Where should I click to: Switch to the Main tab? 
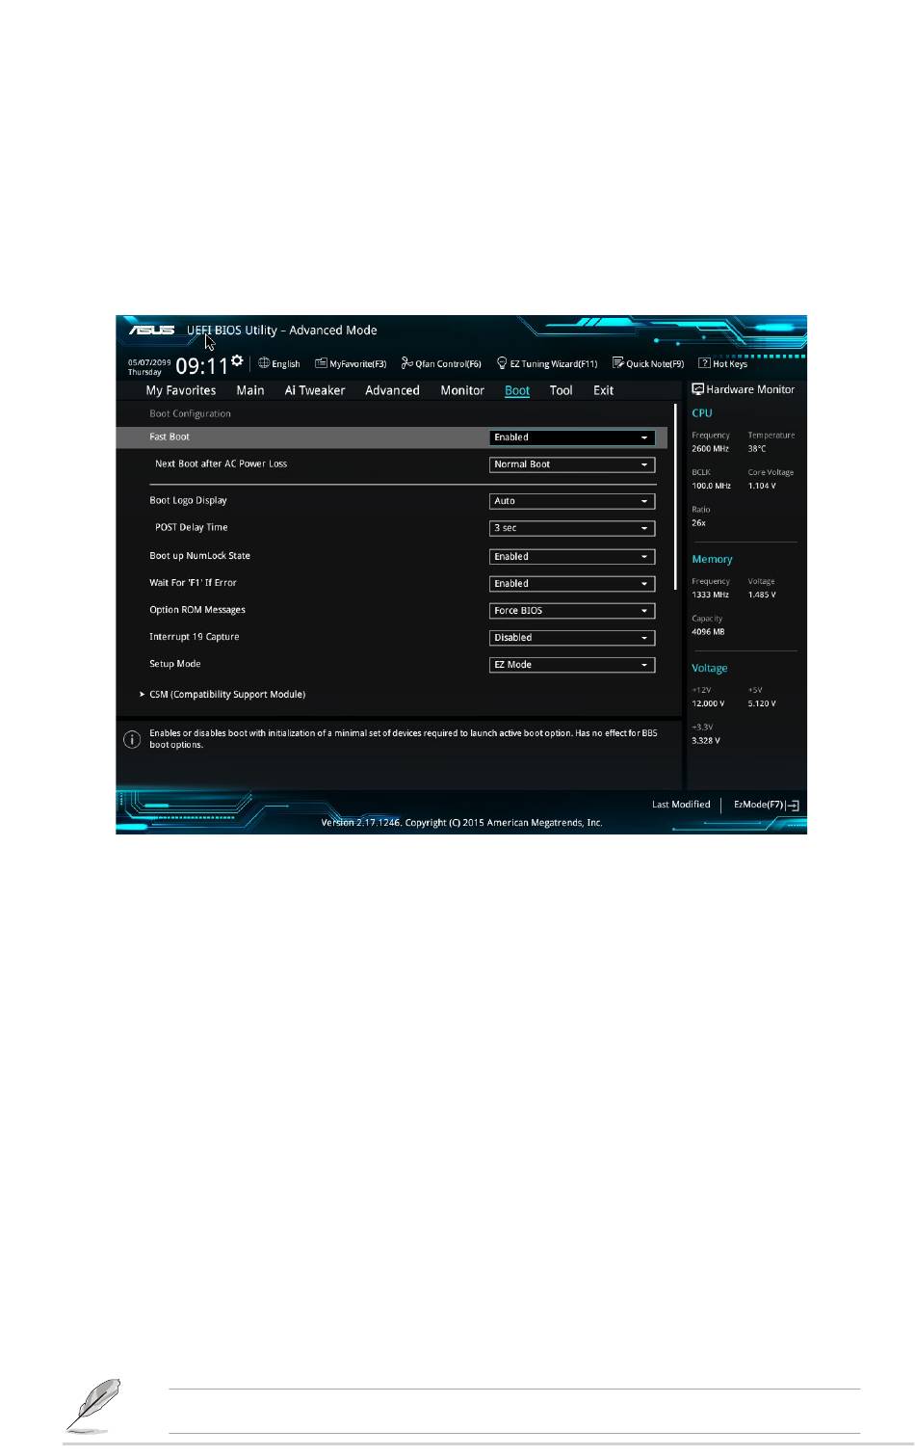[250, 390]
